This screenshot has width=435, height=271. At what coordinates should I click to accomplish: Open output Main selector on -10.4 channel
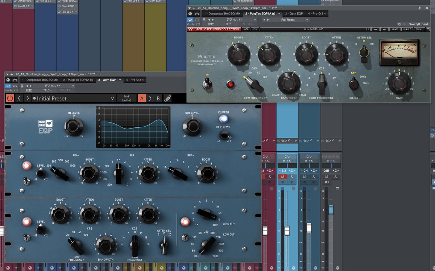(309, 161)
